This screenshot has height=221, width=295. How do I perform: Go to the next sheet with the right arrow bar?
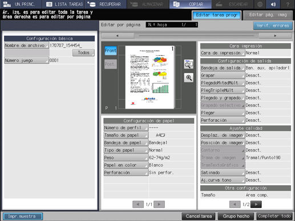(275, 36)
